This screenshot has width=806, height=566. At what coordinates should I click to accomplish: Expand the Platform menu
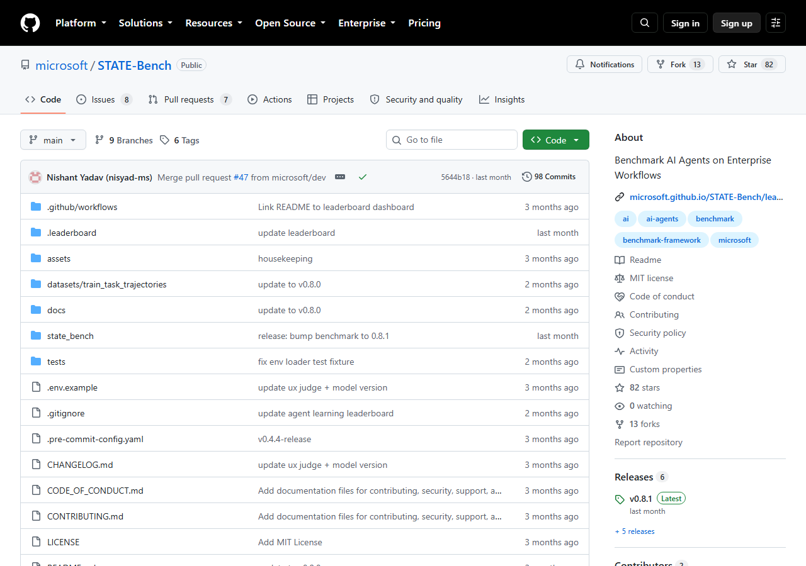[82, 23]
